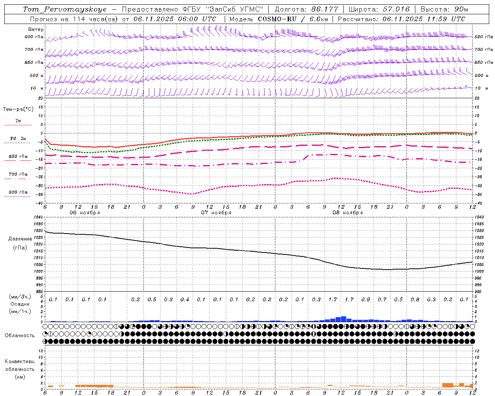The image size is (495, 396).
Task: Click the "Ветер" wind panel label
Action: point(36,29)
